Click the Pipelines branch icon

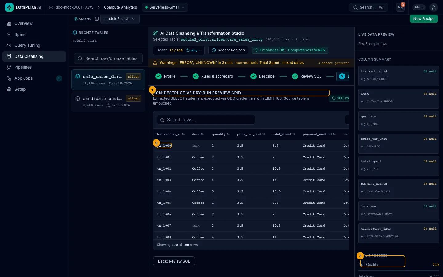coord(9,67)
